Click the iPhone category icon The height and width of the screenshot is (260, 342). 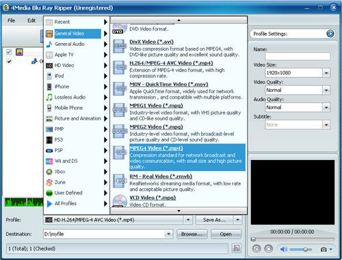(x=49, y=87)
